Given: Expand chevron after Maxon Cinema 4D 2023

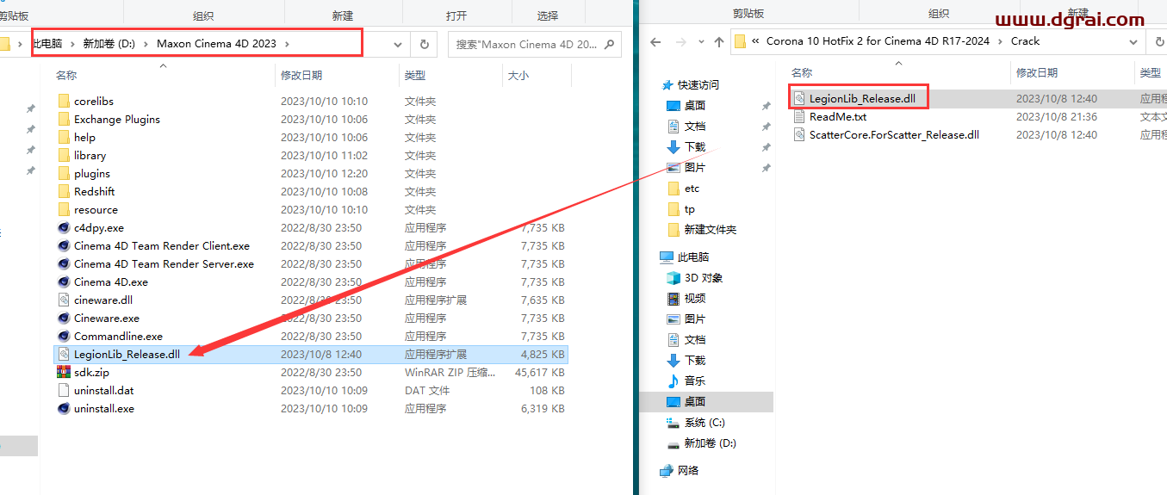Looking at the screenshot, I should [x=287, y=44].
